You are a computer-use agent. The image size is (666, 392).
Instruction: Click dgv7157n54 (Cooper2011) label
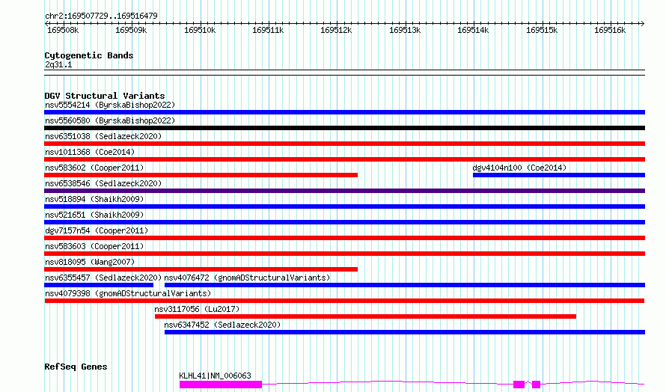(x=97, y=230)
